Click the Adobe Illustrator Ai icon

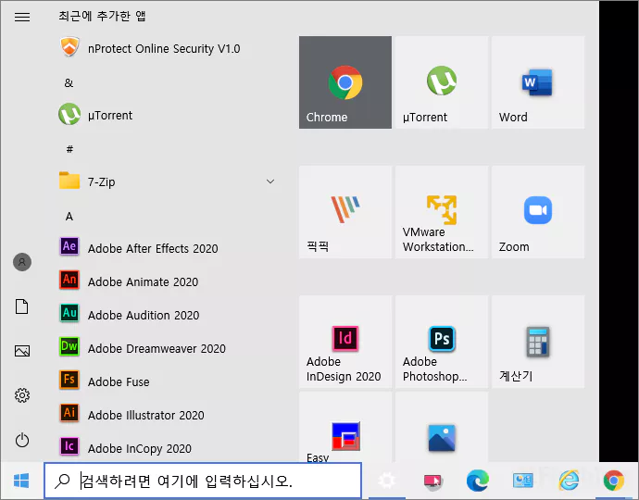(x=69, y=413)
